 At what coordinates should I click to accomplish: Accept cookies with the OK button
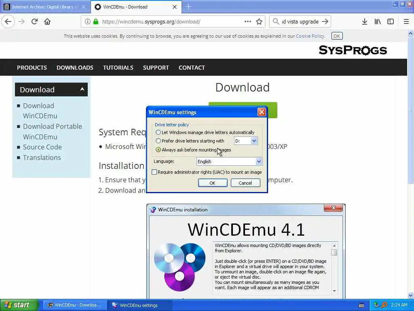pos(337,36)
